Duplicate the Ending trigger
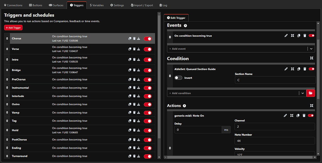 coord(130,148)
